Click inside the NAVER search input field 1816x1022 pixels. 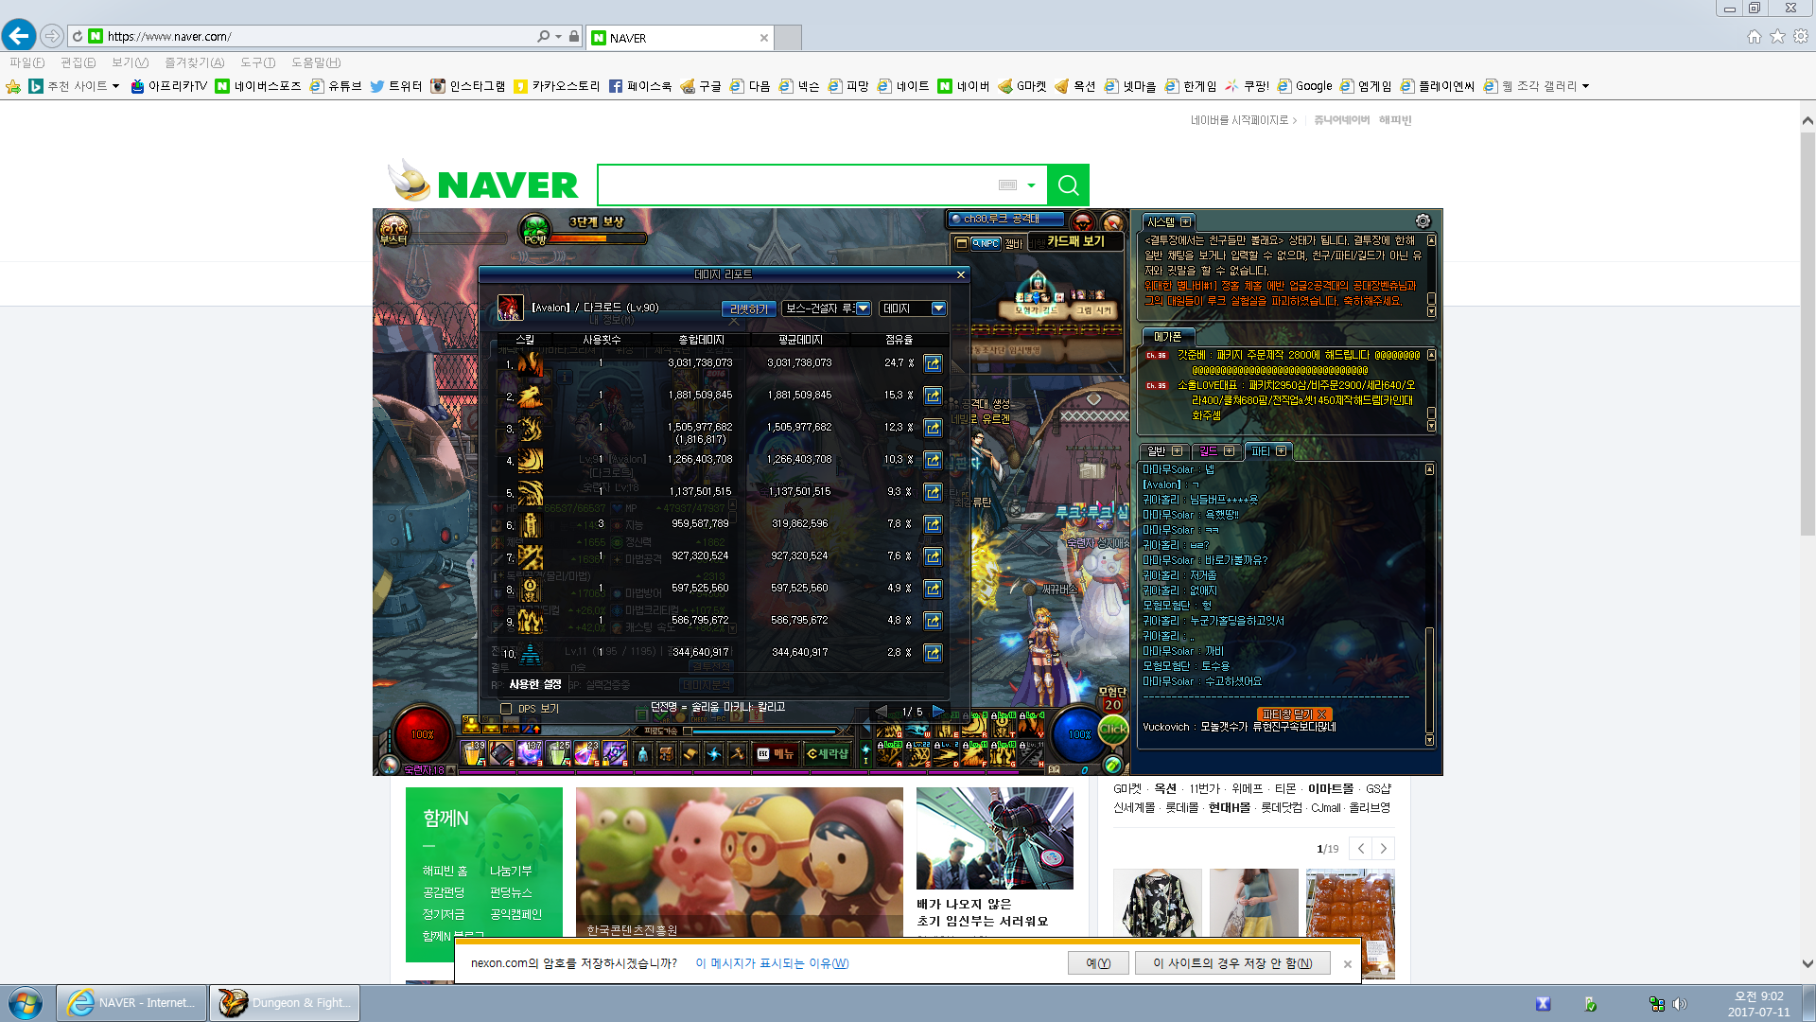[798, 185]
